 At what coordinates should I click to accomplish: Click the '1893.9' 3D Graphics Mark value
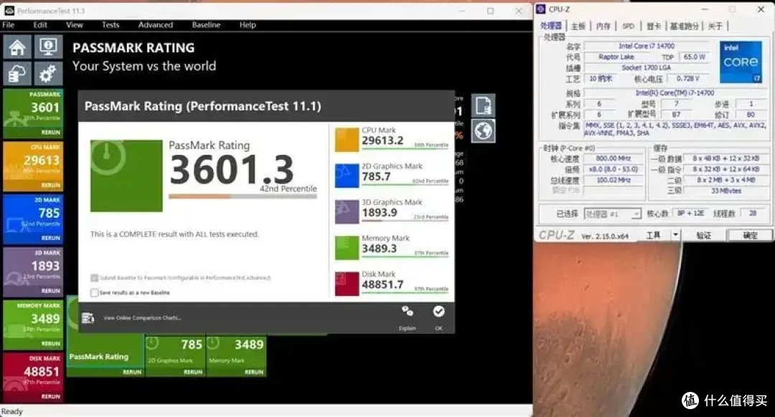[x=379, y=212]
